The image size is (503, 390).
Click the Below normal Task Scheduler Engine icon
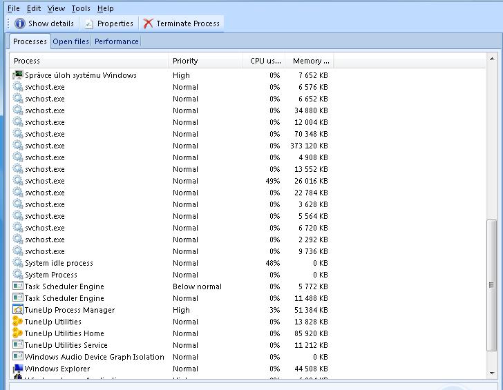point(18,286)
